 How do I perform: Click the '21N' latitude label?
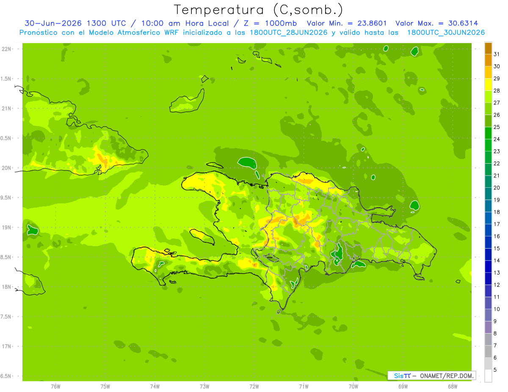coord(6,108)
